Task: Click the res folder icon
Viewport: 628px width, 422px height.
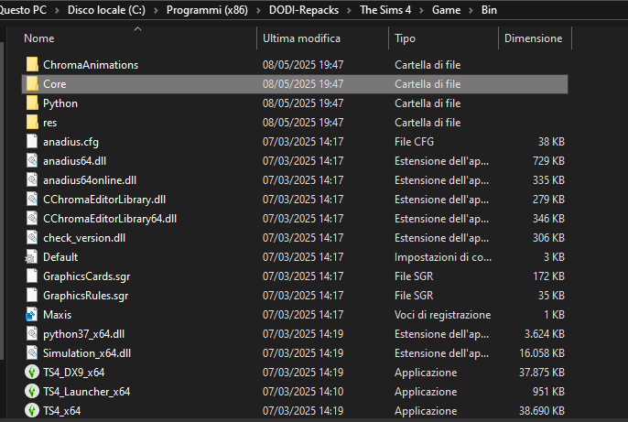Action: pyautogui.click(x=32, y=122)
